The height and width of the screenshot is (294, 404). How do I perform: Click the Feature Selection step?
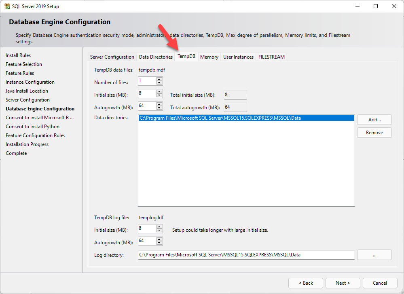(x=24, y=64)
